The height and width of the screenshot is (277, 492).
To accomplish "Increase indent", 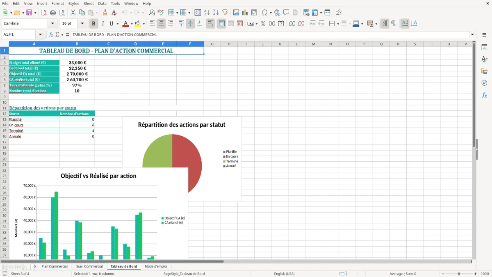I will coord(312,24).
